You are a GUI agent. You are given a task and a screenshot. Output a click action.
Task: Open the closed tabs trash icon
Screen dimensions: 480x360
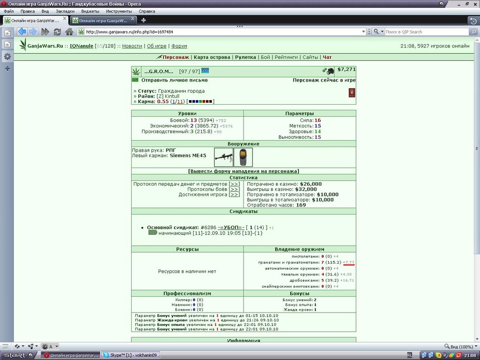[473, 21]
